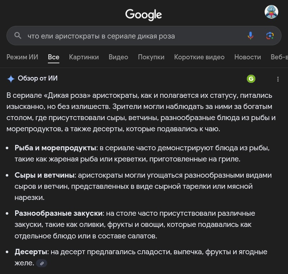Click the blue AI overview sparkle icon
Image resolution: width=288 pixels, height=274 pixels.
11,79
